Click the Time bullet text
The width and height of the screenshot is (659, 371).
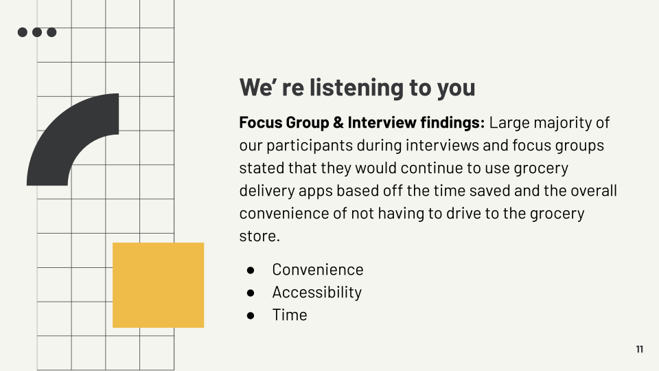[290, 315]
